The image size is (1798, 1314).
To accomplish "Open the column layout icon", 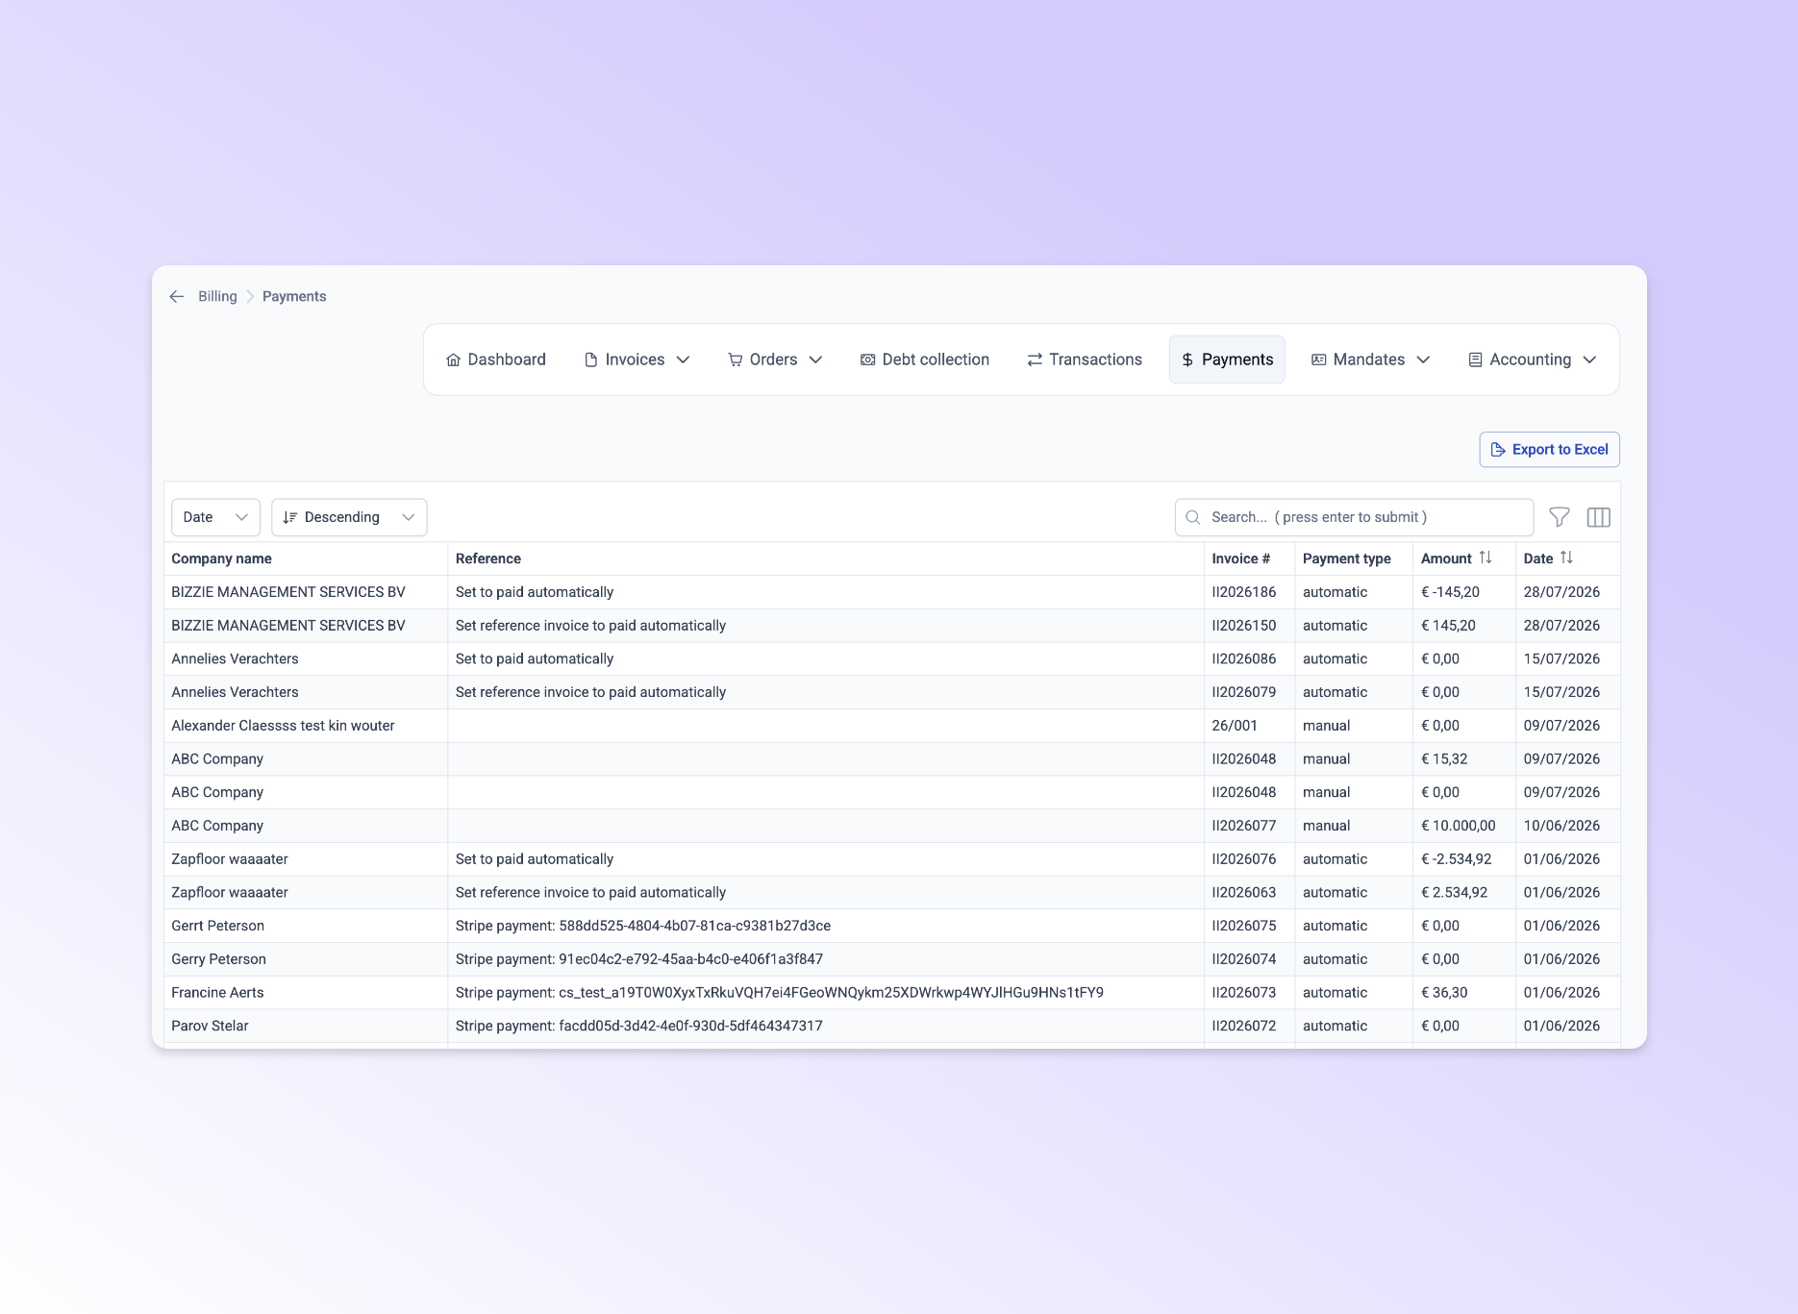I will (x=1599, y=517).
